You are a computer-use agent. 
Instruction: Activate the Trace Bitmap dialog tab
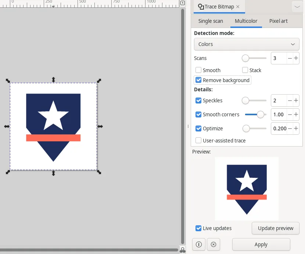click(x=219, y=7)
